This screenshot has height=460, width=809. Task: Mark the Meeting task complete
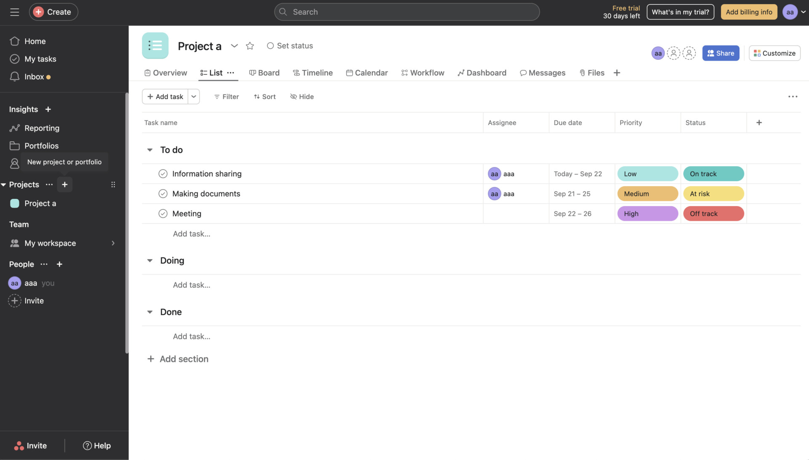tap(163, 214)
